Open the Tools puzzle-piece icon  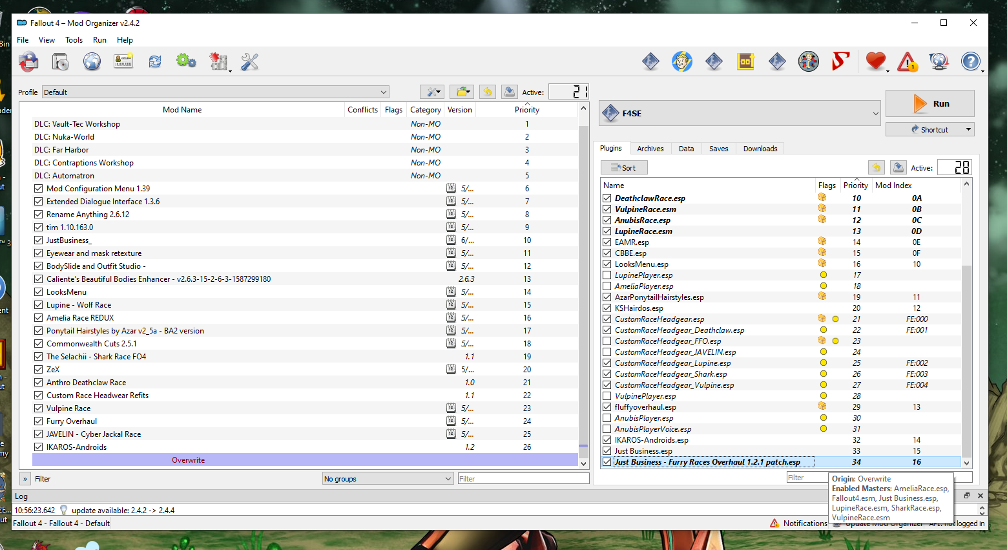click(219, 62)
